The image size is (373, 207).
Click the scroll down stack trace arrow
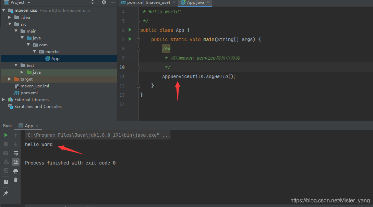16,144
